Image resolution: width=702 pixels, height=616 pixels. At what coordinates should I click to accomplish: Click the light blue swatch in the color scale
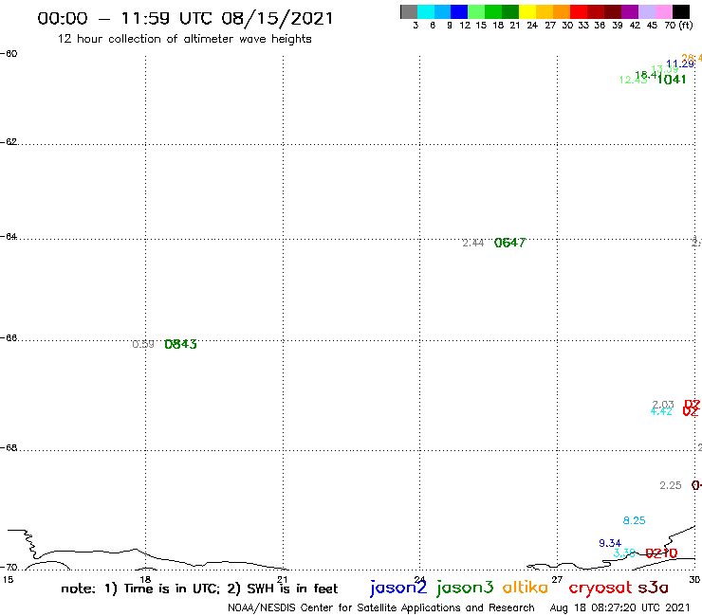(x=442, y=11)
